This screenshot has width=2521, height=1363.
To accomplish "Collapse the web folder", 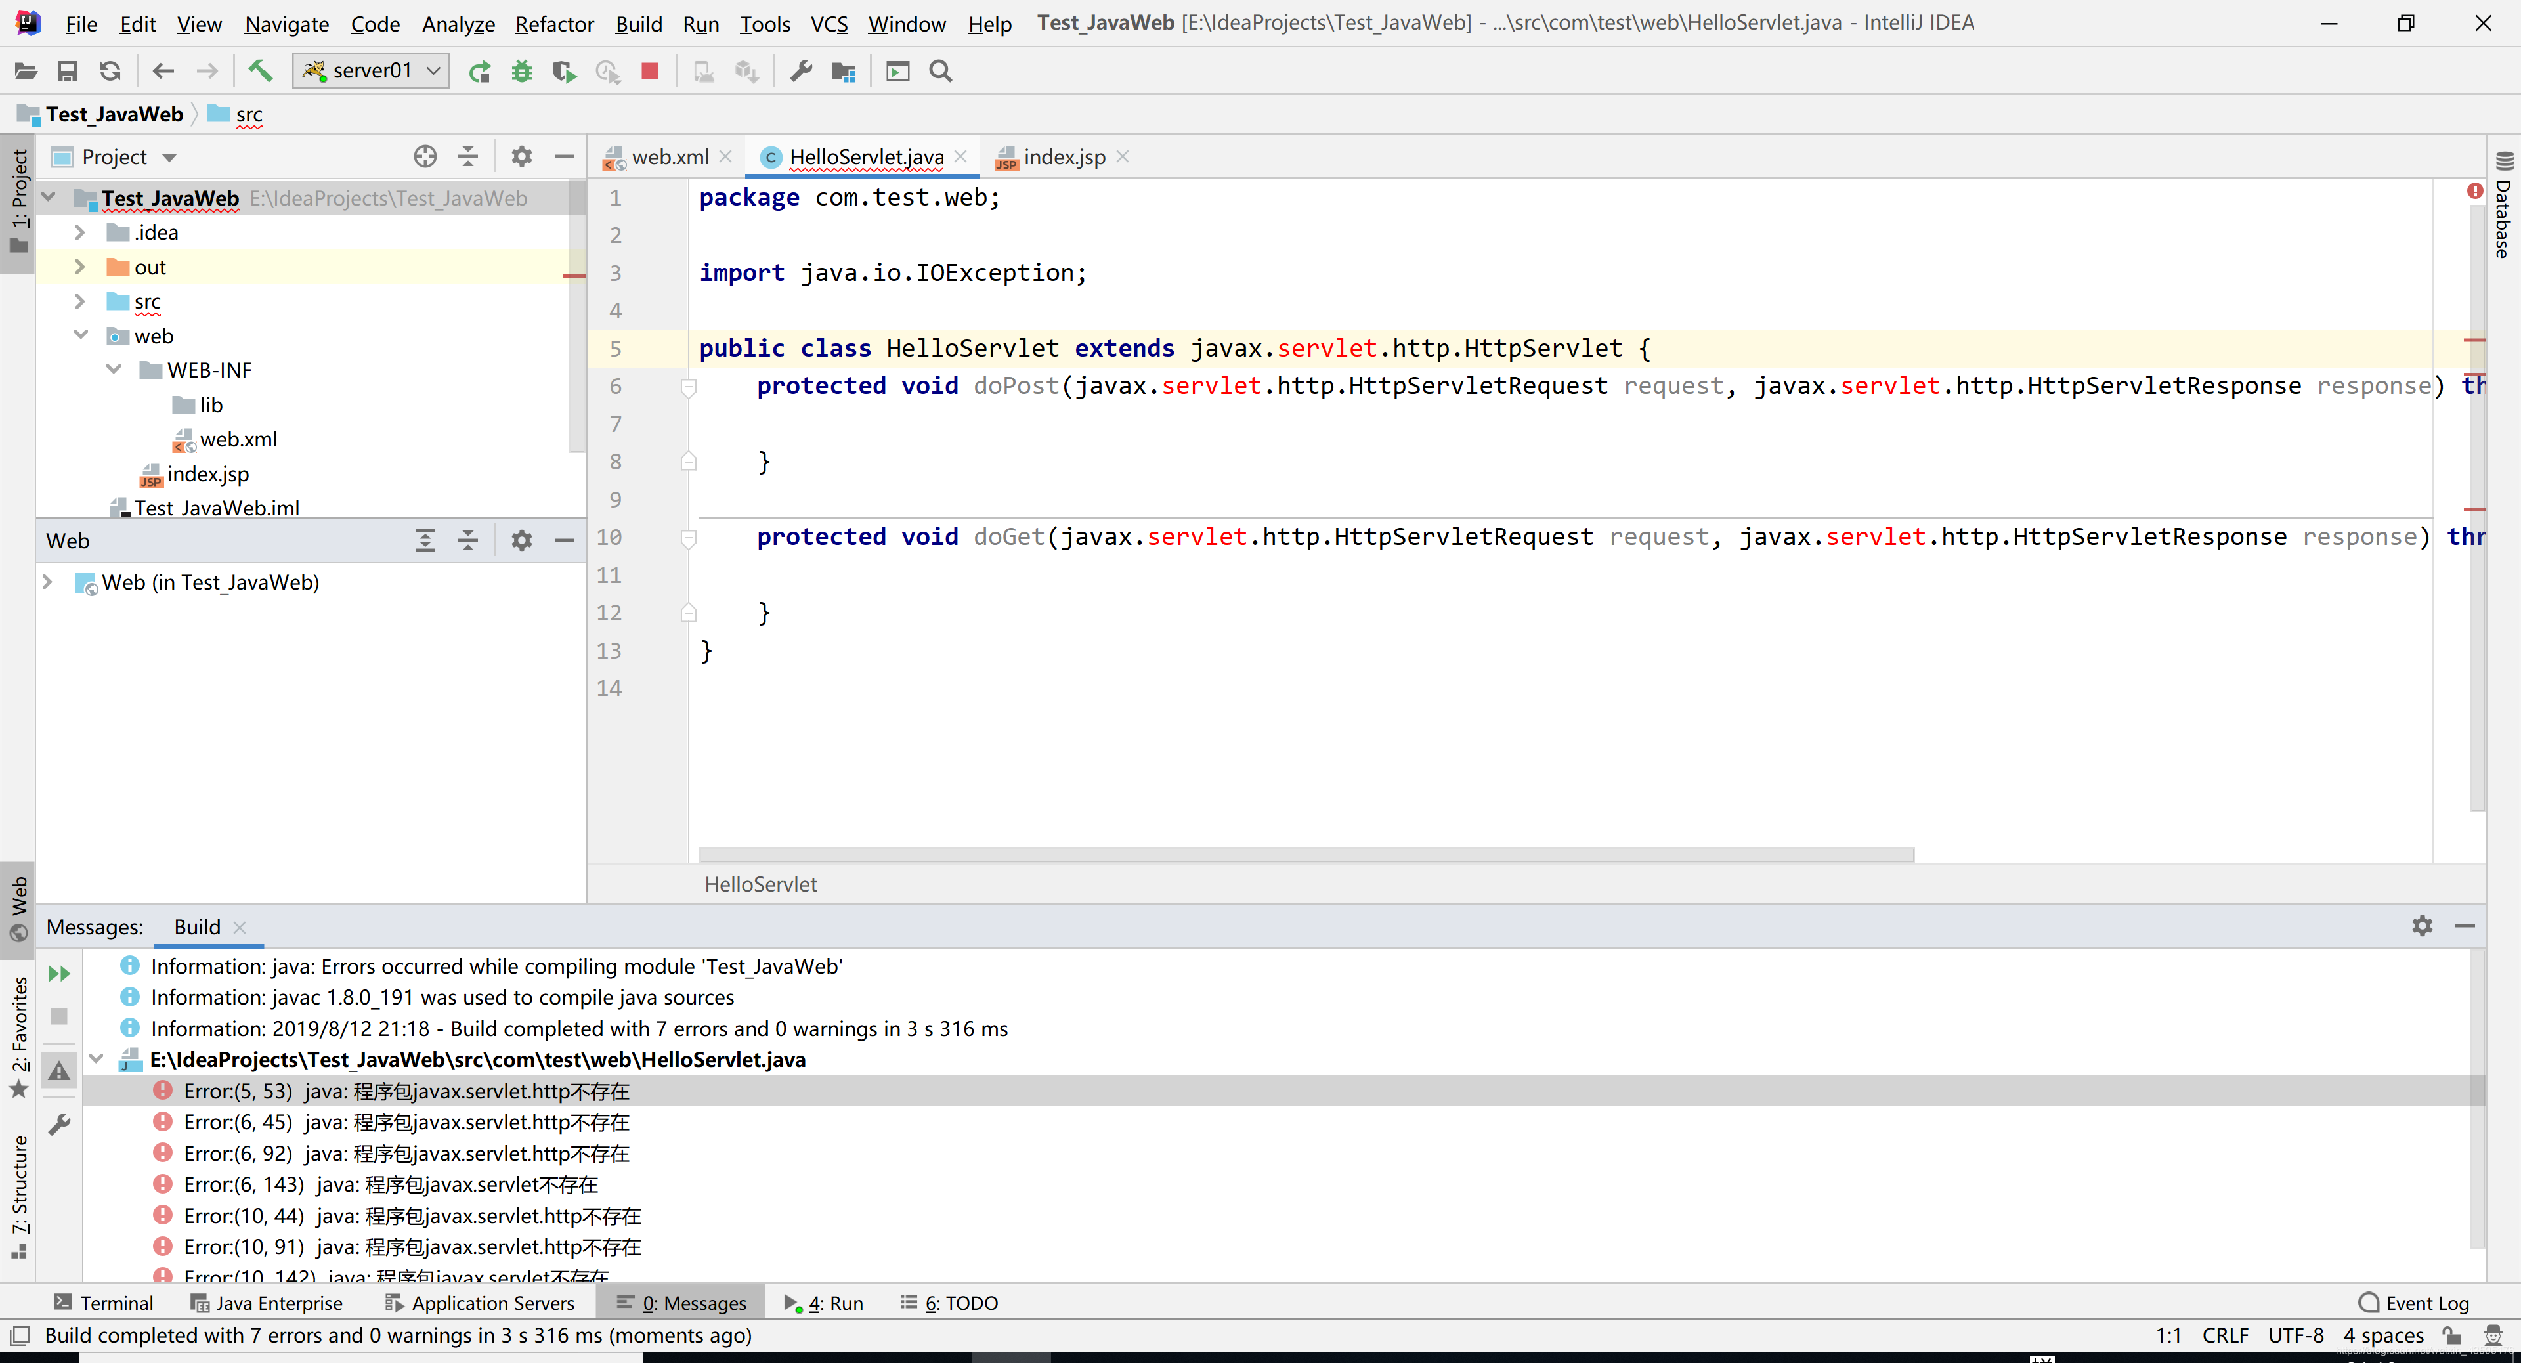I will (80, 335).
